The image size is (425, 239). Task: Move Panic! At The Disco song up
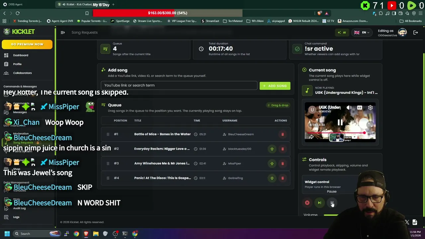tap(272, 178)
